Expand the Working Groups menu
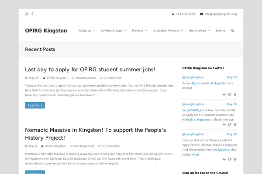This screenshot has height=174, width=262. [x=113, y=30]
